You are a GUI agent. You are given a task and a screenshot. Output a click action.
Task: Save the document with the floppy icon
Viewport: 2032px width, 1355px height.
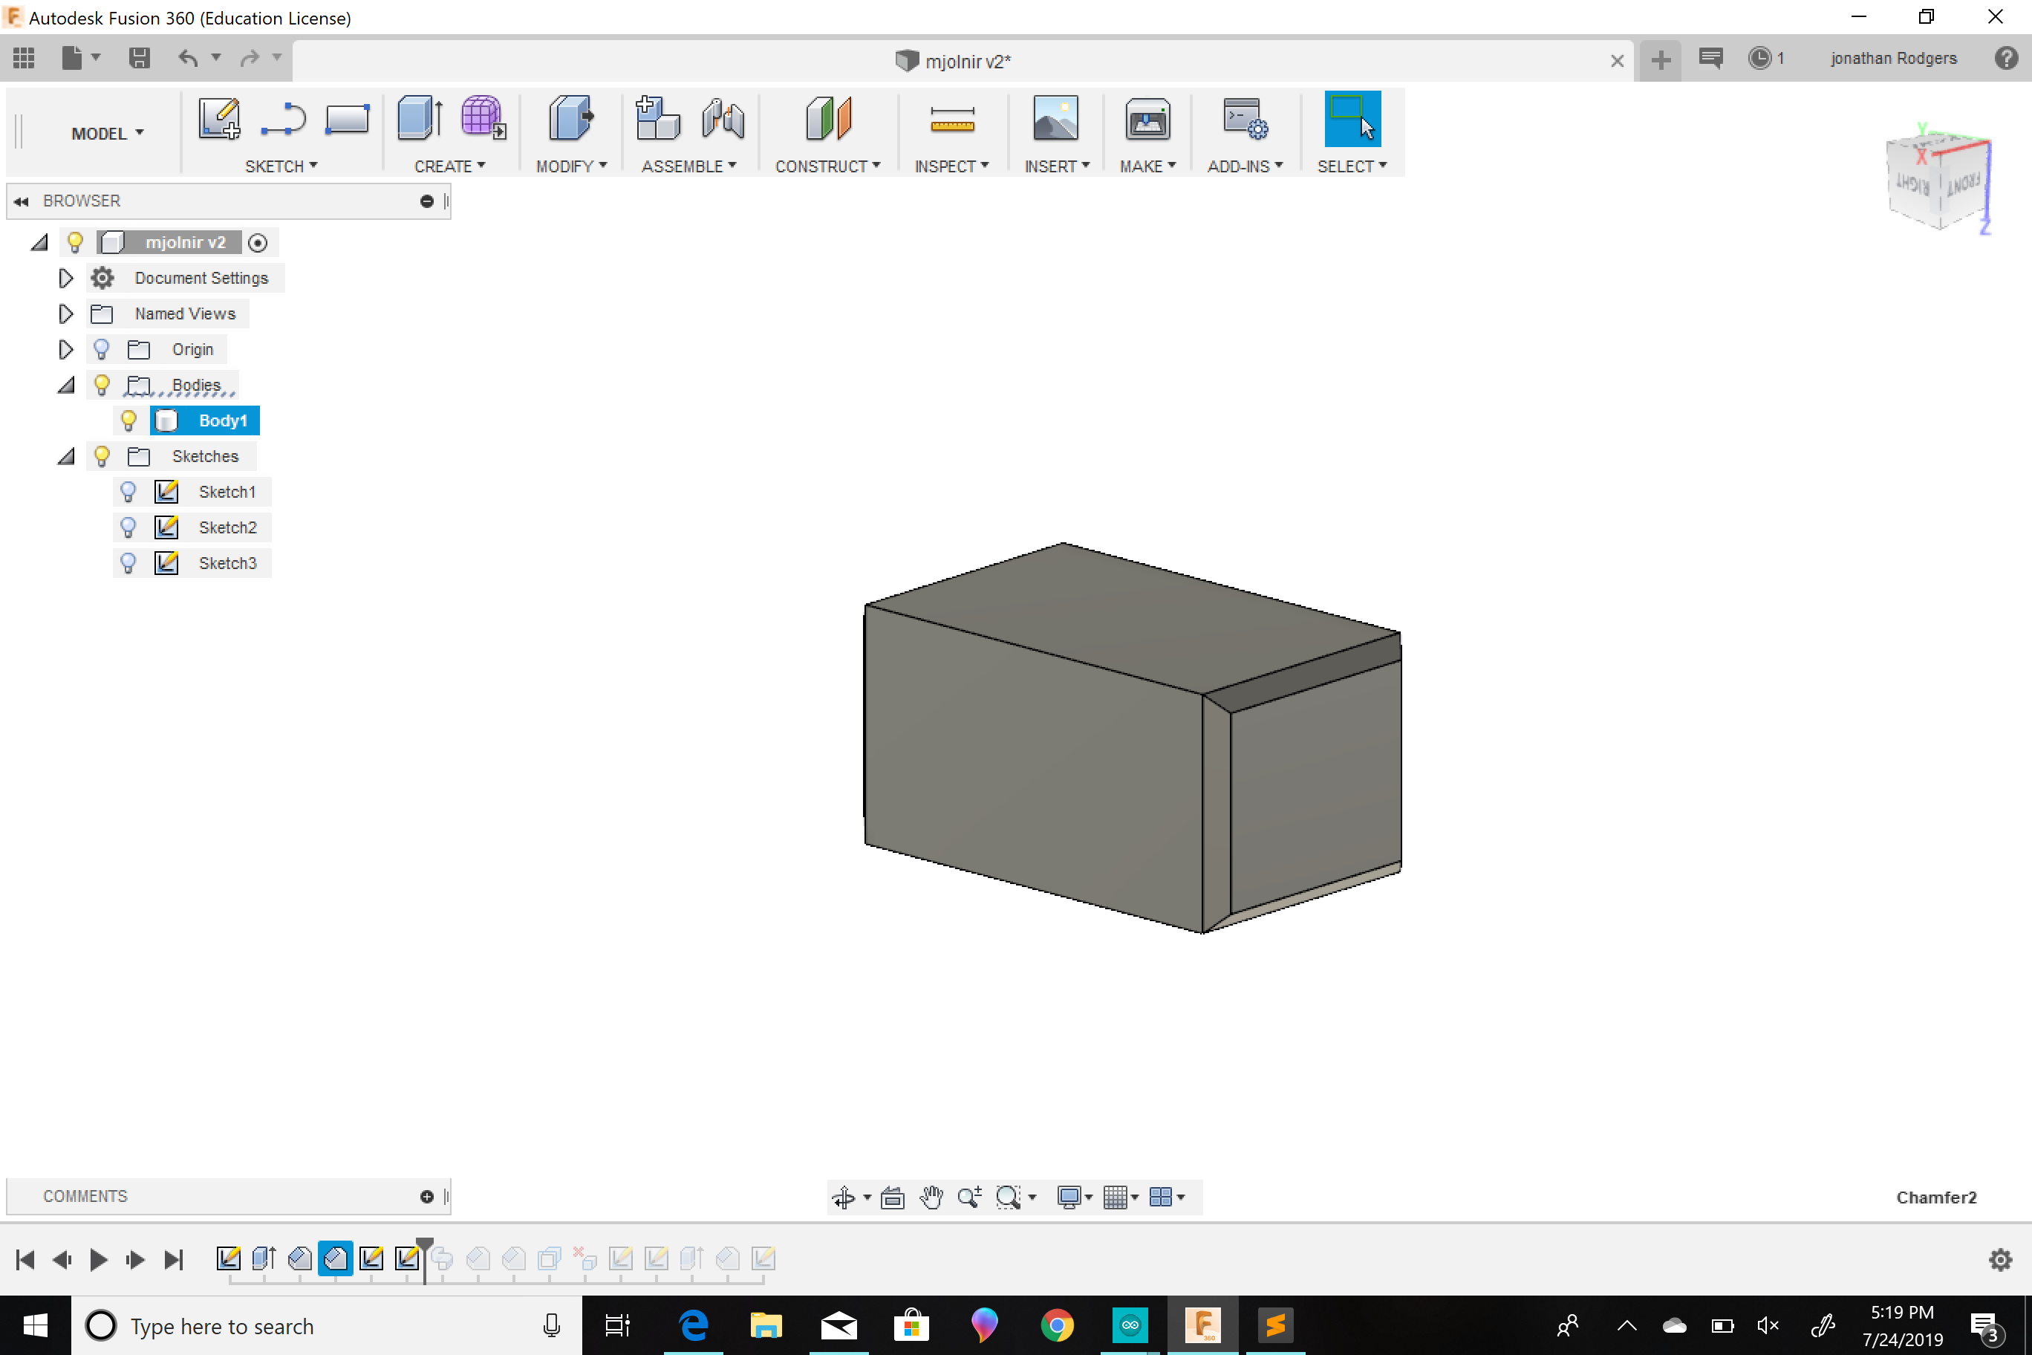(139, 58)
